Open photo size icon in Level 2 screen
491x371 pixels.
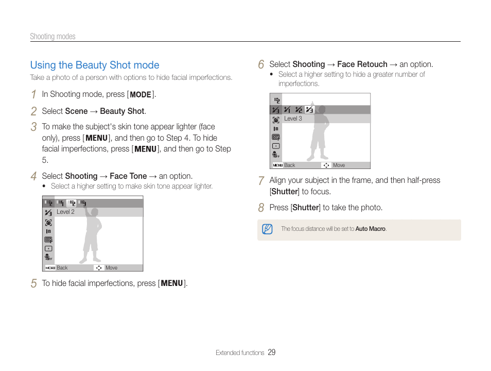click(x=48, y=231)
